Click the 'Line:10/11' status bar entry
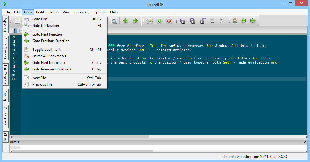310x162 pixels. [260, 156]
